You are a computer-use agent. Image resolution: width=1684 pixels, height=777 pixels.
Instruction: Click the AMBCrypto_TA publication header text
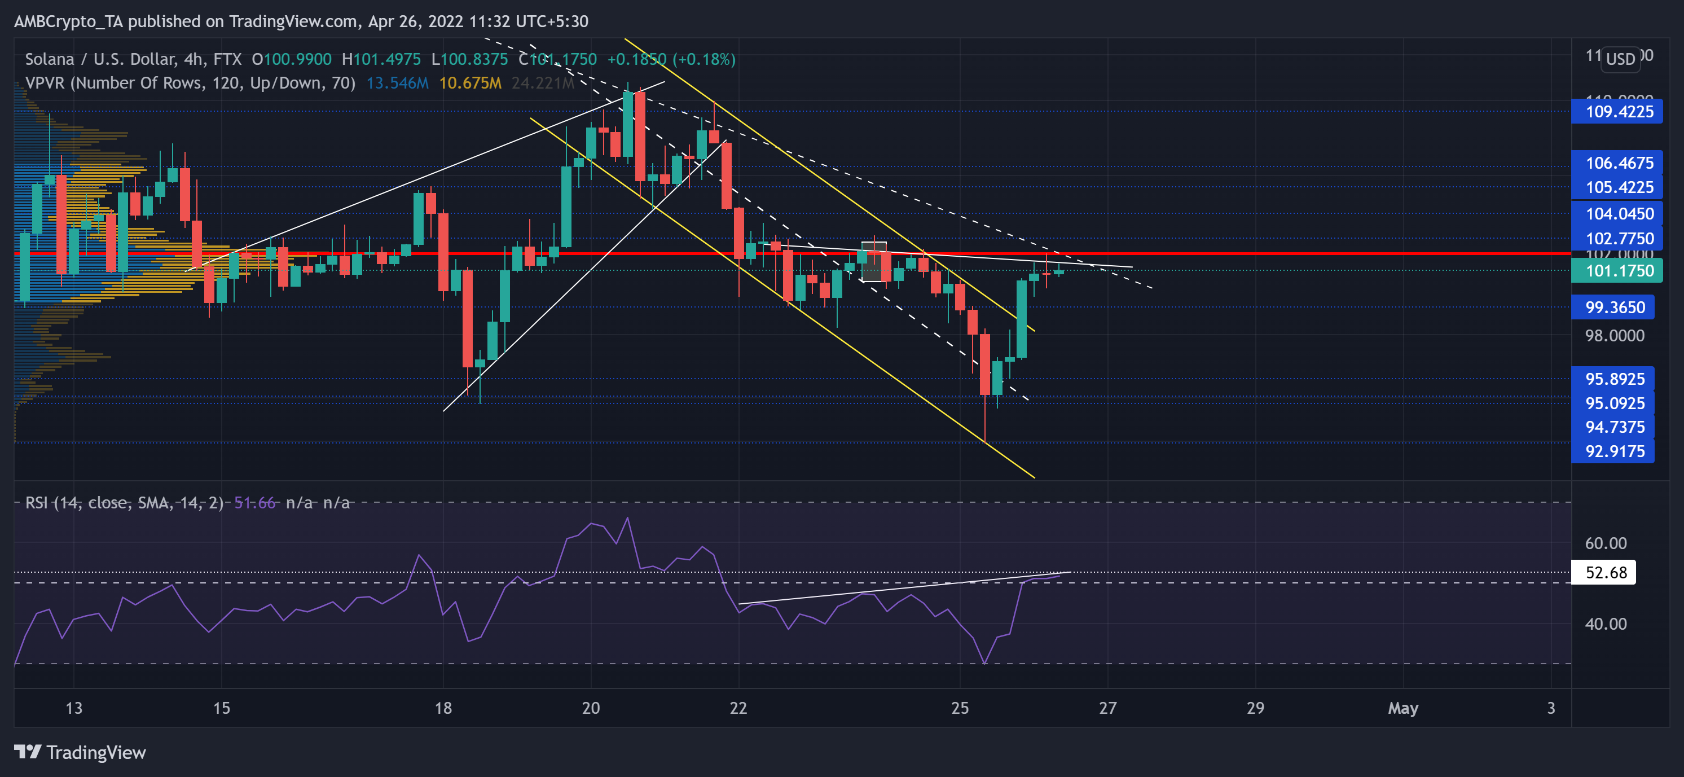point(301,21)
